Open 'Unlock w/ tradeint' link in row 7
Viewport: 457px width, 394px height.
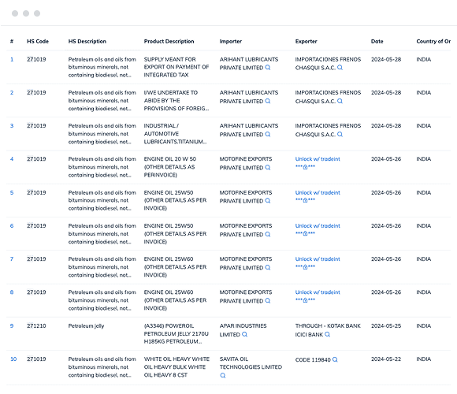point(318,259)
